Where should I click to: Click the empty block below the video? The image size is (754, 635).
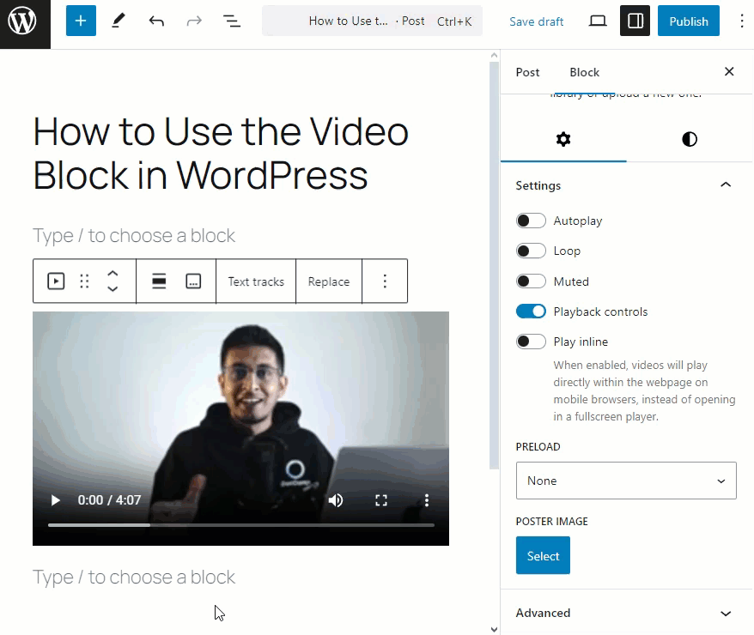pos(134,578)
